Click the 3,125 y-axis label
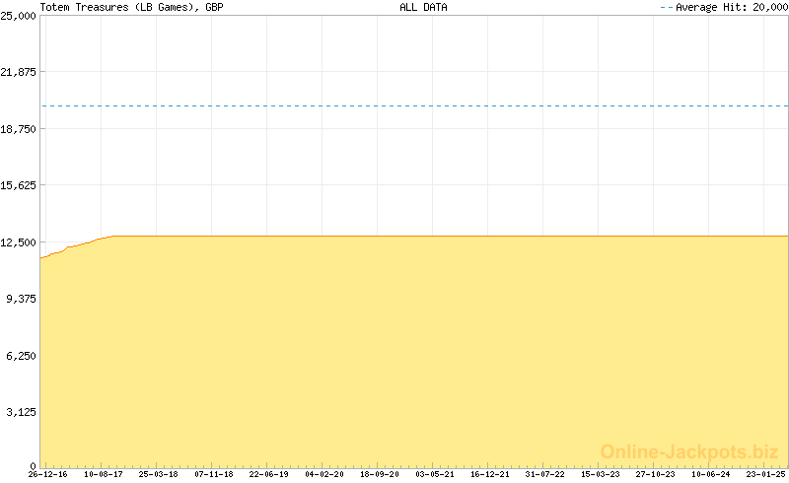Viewport: 789px width, 483px height. [x=21, y=412]
